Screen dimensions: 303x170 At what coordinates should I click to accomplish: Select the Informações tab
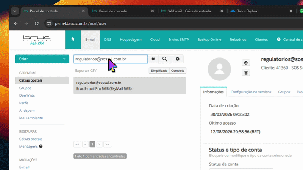click(x=213, y=92)
